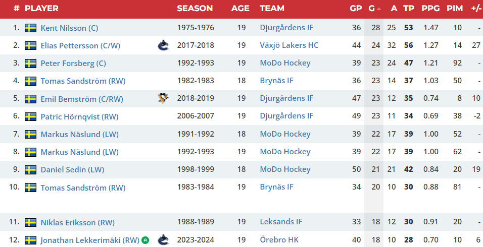
Task: Click Swedish flag beside Peter Forsberg
Action: tap(31, 64)
